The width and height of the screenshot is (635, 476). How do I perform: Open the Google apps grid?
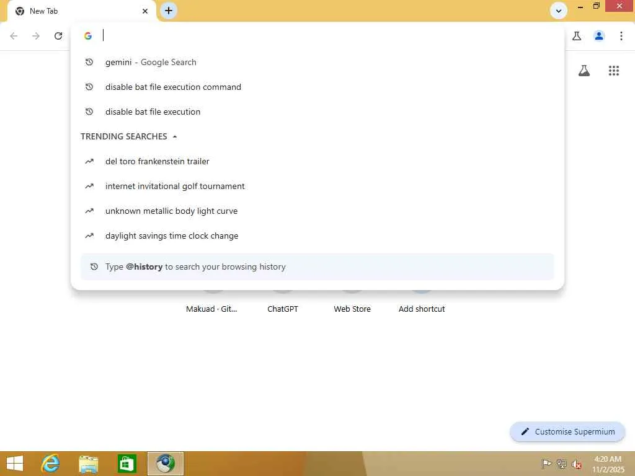tap(614, 71)
